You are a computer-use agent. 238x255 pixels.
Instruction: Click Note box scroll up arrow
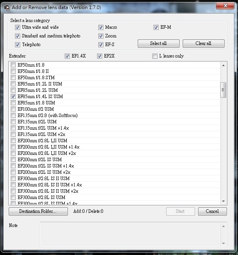point(223,226)
